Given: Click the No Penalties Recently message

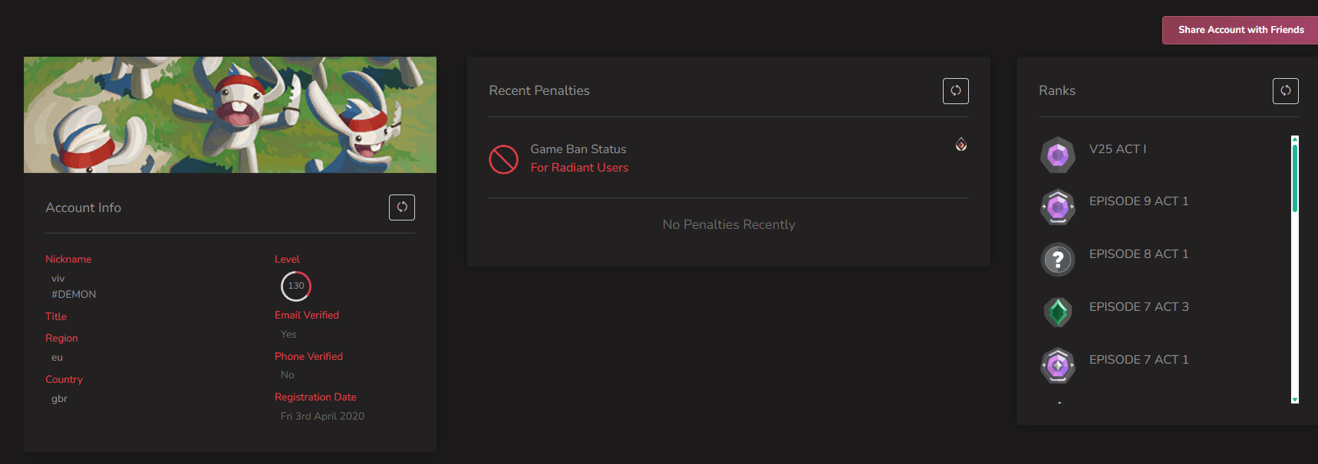Looking at the screenshot, I should pos(729,224).
